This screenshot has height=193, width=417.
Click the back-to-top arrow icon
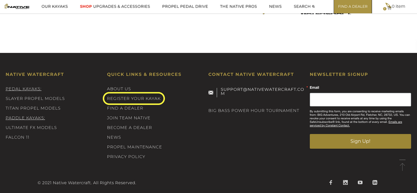tap(402, 166)
